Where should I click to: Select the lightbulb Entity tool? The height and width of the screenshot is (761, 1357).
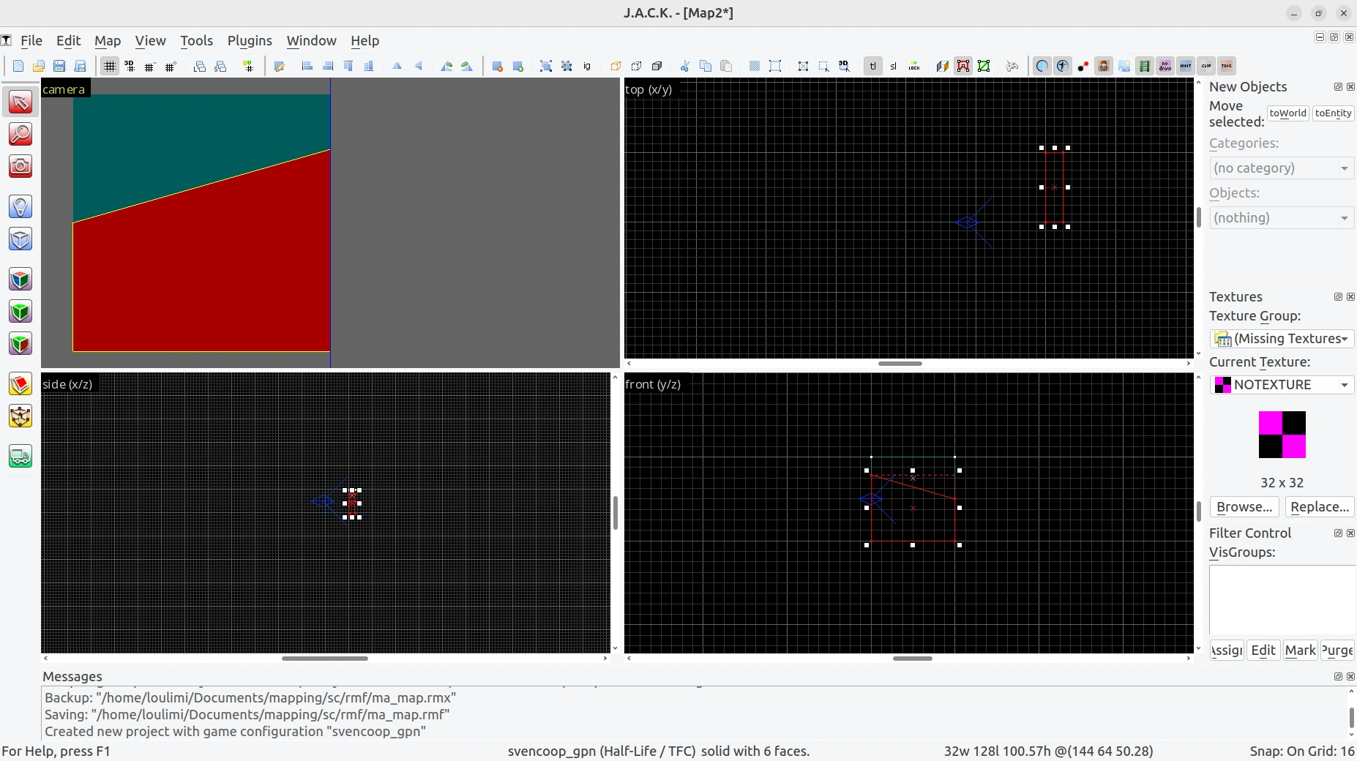point(20,206)
